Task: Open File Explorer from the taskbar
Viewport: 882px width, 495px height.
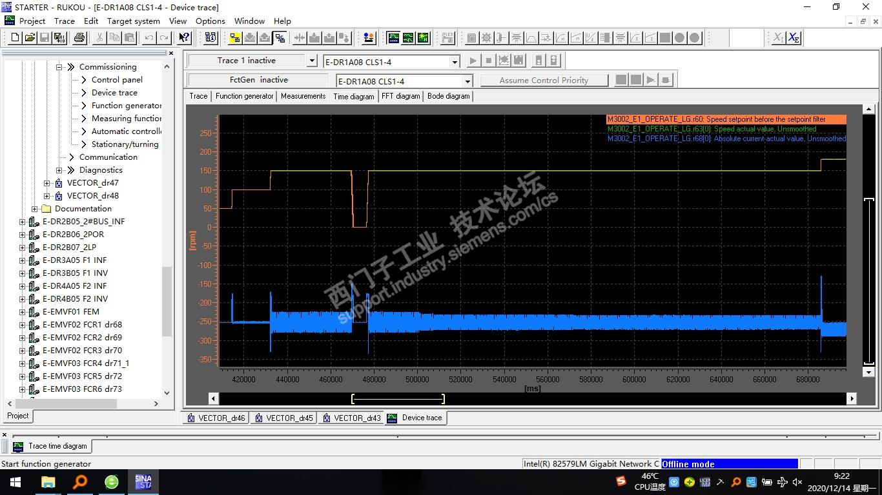Action: pos(48,481)
